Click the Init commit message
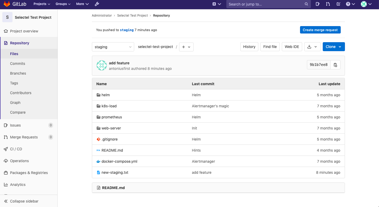 pos(194,128)
